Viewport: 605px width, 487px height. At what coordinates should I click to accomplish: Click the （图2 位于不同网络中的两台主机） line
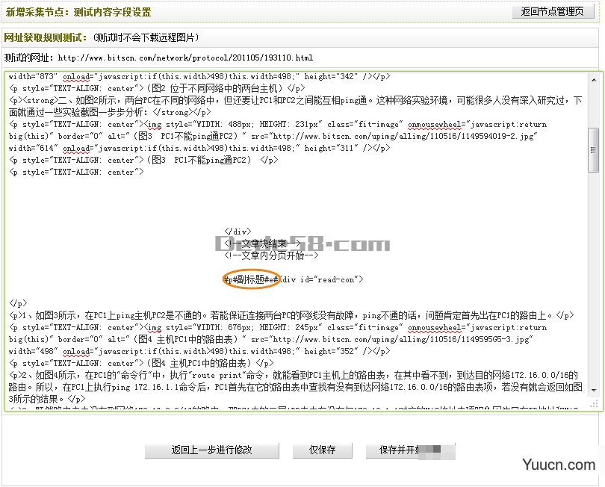coord(157,88)
